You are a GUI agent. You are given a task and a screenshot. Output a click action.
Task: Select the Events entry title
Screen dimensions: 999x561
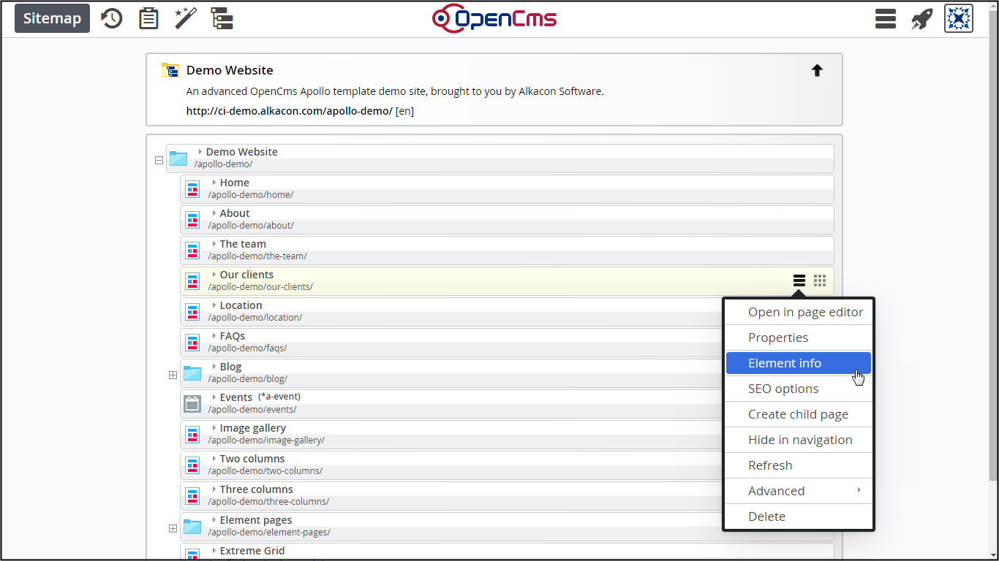(x=236, y=397)
